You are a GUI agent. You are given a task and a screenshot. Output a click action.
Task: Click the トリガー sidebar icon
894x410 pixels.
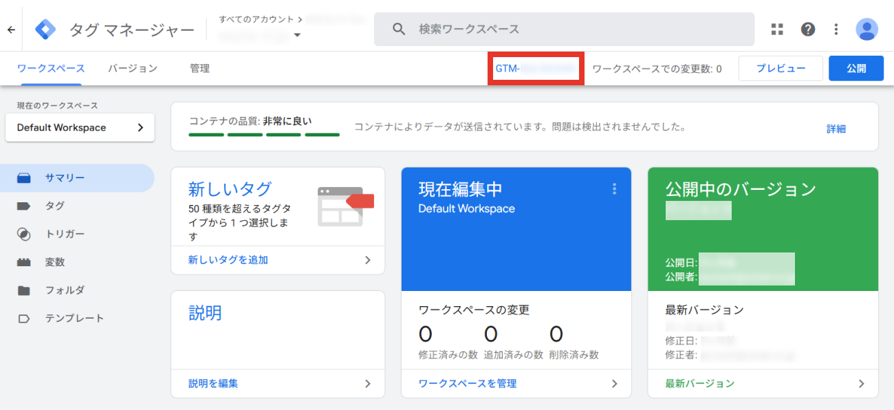[24, 234]
